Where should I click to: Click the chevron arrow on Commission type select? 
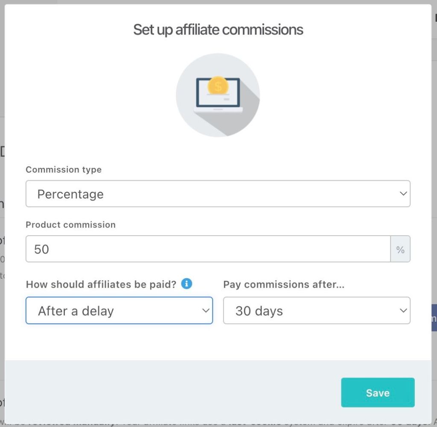pyautogui.click(x=403, y=194)
